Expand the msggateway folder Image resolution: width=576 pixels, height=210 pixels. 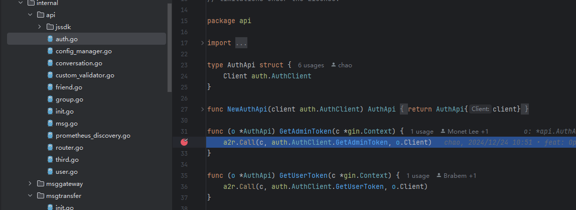[30, 184]
